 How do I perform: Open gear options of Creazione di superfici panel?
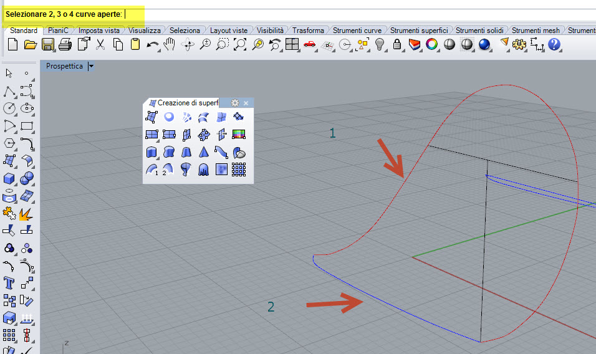[235, 103]
